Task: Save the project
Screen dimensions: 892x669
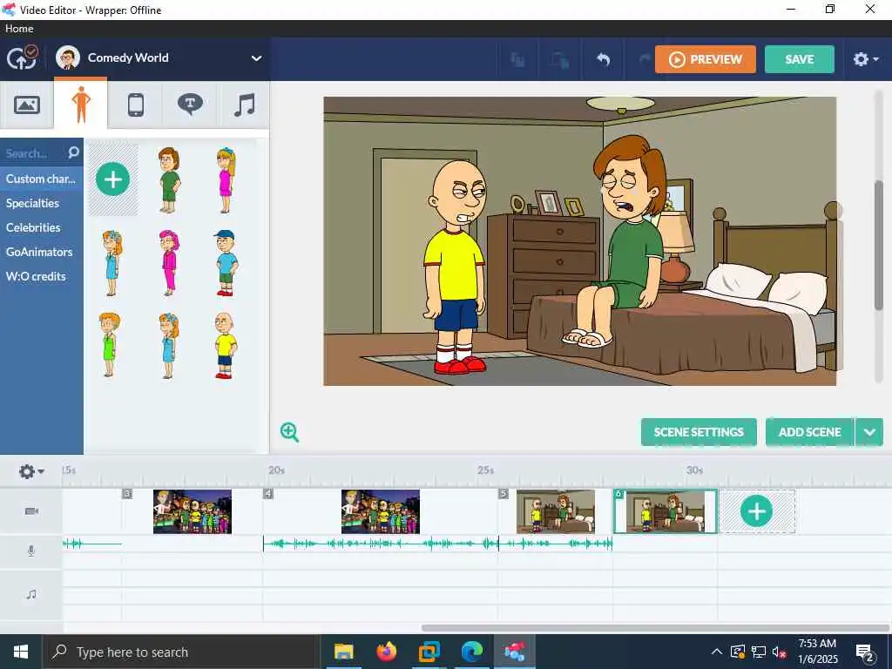Action: point(800,59)
